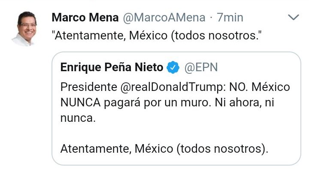Click "Presidente" at start of quoted tweet
Screen dimensions: 309x169
89,87
